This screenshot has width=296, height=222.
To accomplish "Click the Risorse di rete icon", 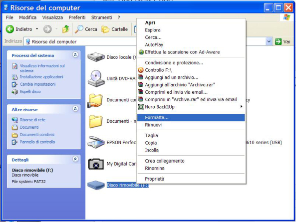I will [14, 120].
